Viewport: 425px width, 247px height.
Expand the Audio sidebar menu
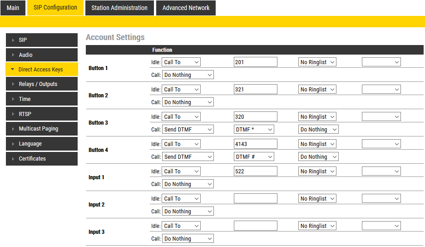(x=42, y=55)
